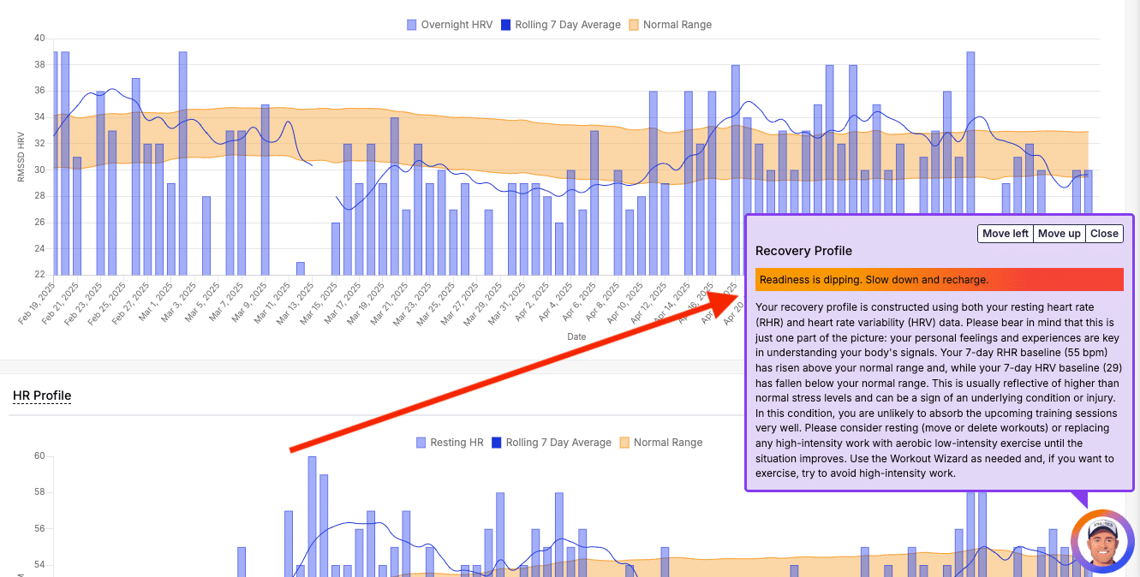Click the 'Apr 12, 2025' date label
The height and width of the screenshot is (577, 1140).
click(x=648, y=303)
